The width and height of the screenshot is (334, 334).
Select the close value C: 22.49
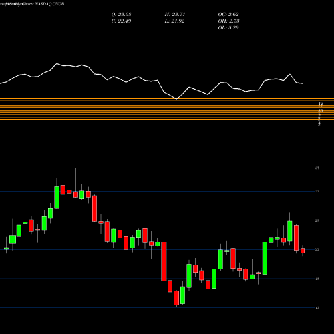(x=122, y=21)
